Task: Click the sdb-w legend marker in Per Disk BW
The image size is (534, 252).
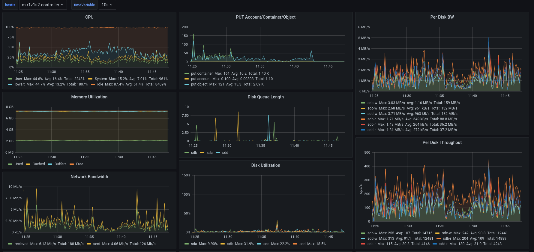Action: (x=363, y=103)
